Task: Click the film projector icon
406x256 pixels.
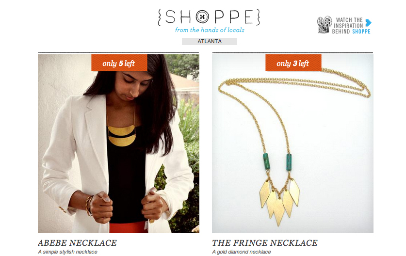Action: click(x=325, y=25)
